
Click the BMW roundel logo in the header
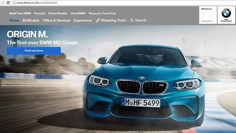[x=226, y=13]
